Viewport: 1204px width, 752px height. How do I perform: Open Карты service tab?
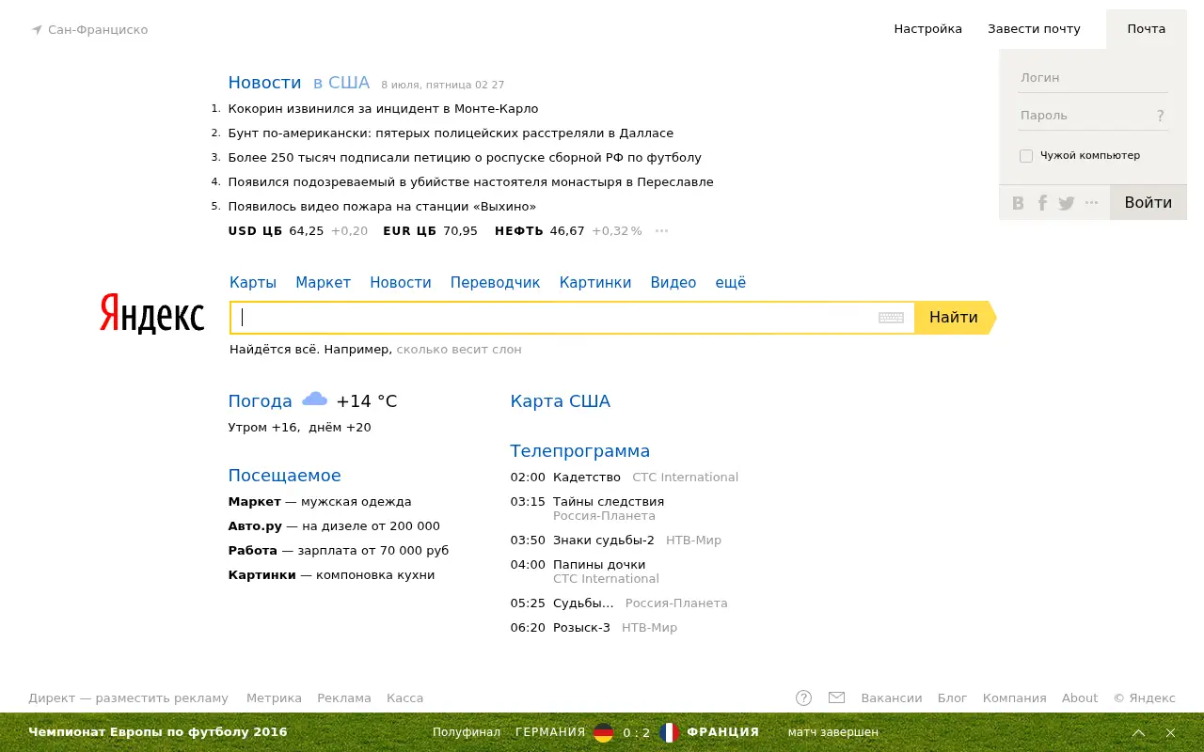(x=253, y=283)
